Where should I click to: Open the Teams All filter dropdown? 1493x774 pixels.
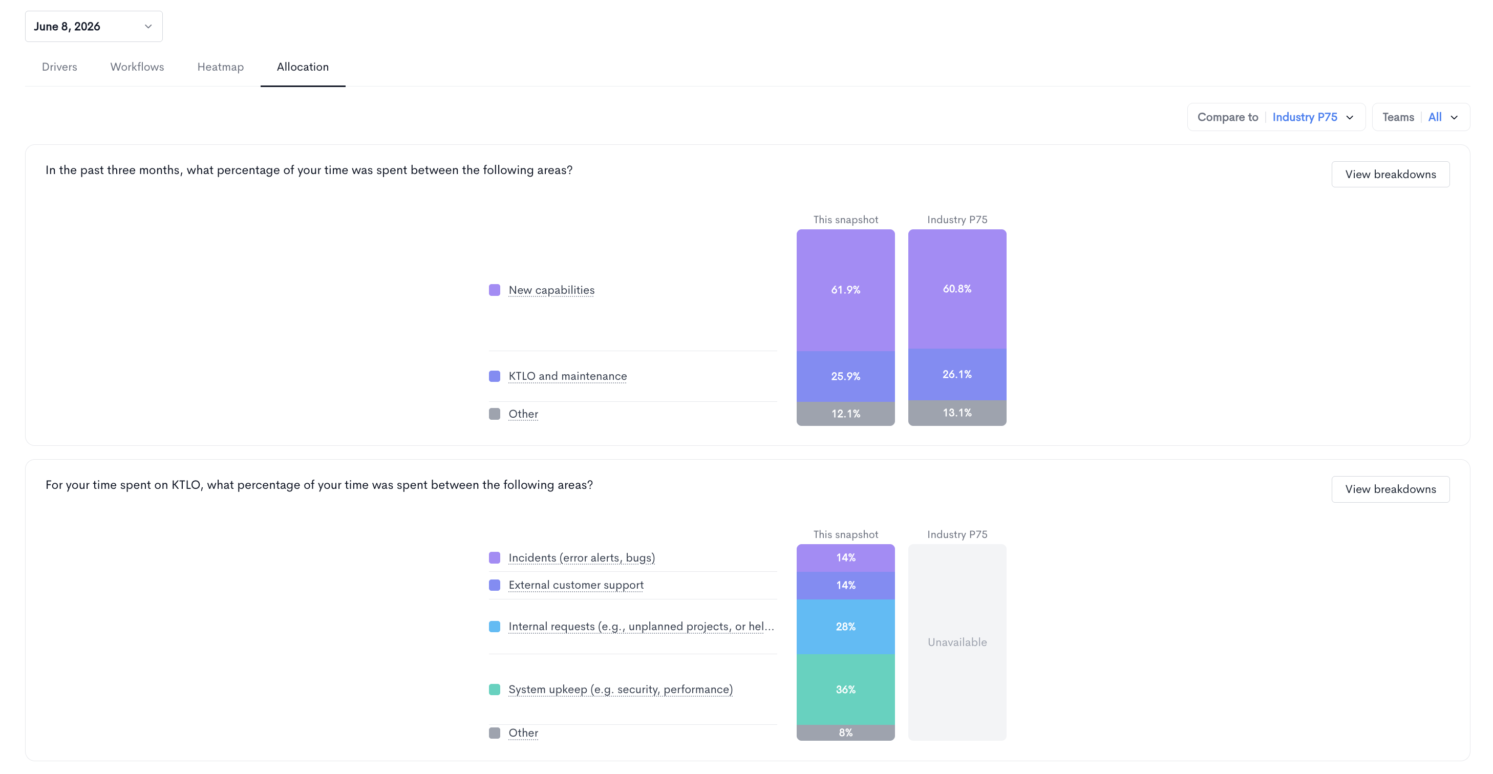pos(1420,117)
